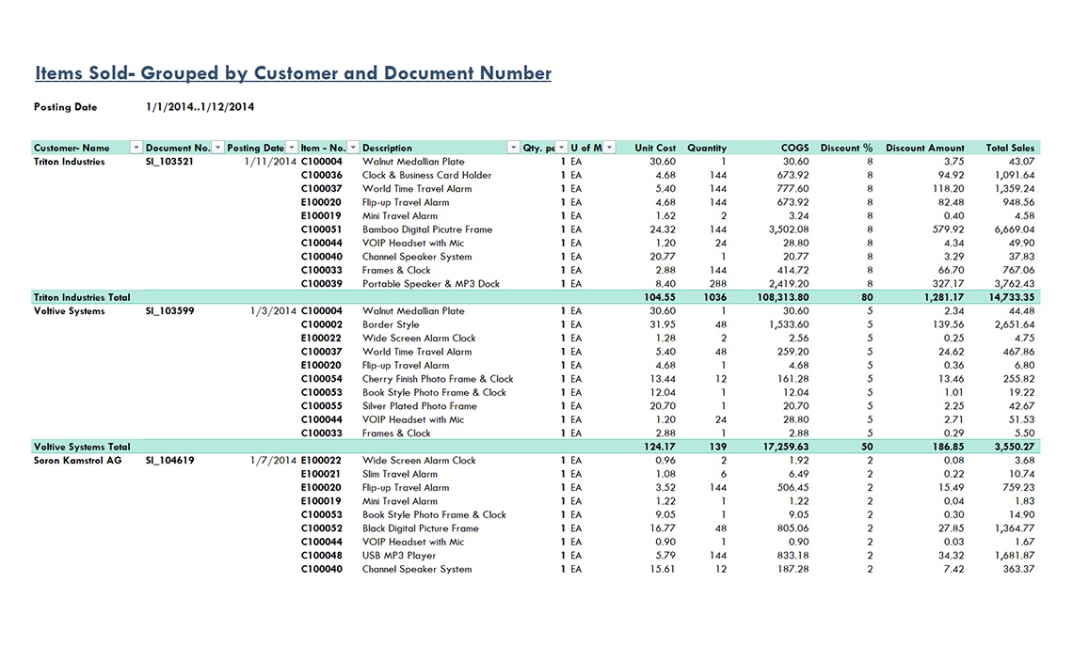Screen dimensions: 1073x646
Task: Select the Discount Amount column header
Action: pyautogui.click(x=925, y=148)
